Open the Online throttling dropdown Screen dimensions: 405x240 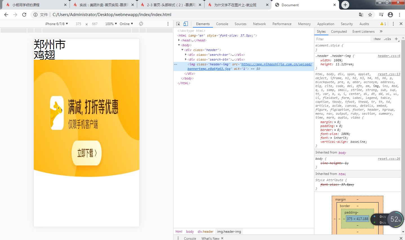pos(126,24)
